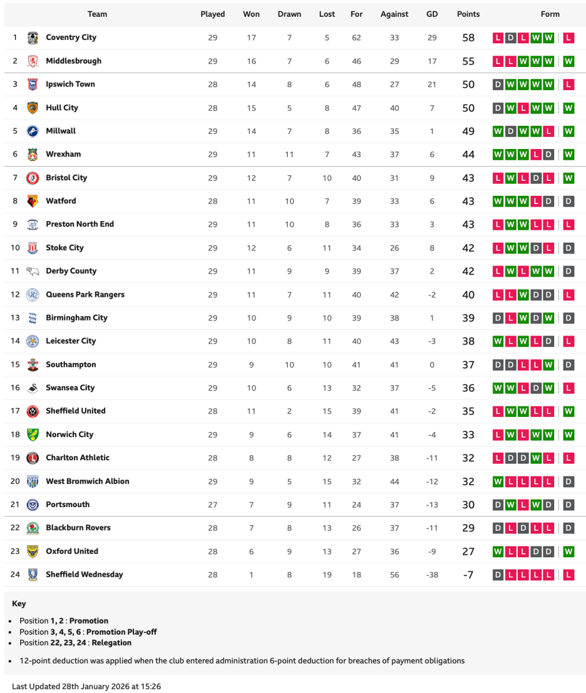Open West Bromwich Albion team page
Image resolution: width=586 pixels, height=693 pixels.
point(87,481)
